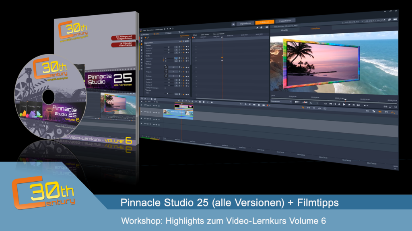Open the 1x playback speed dropdown
The height and width of the screenshot is (231, 412).
pyautogui.click(x=313, y=103)
